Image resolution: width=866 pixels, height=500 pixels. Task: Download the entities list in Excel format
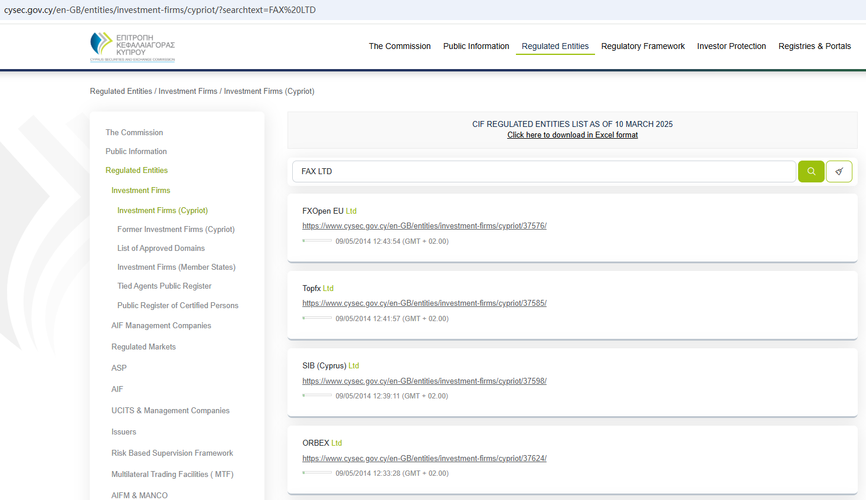pos(572,135)
